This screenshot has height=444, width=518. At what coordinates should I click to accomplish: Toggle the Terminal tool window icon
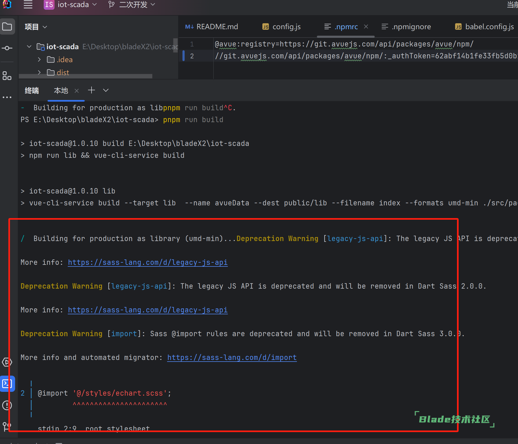(7, 383)
